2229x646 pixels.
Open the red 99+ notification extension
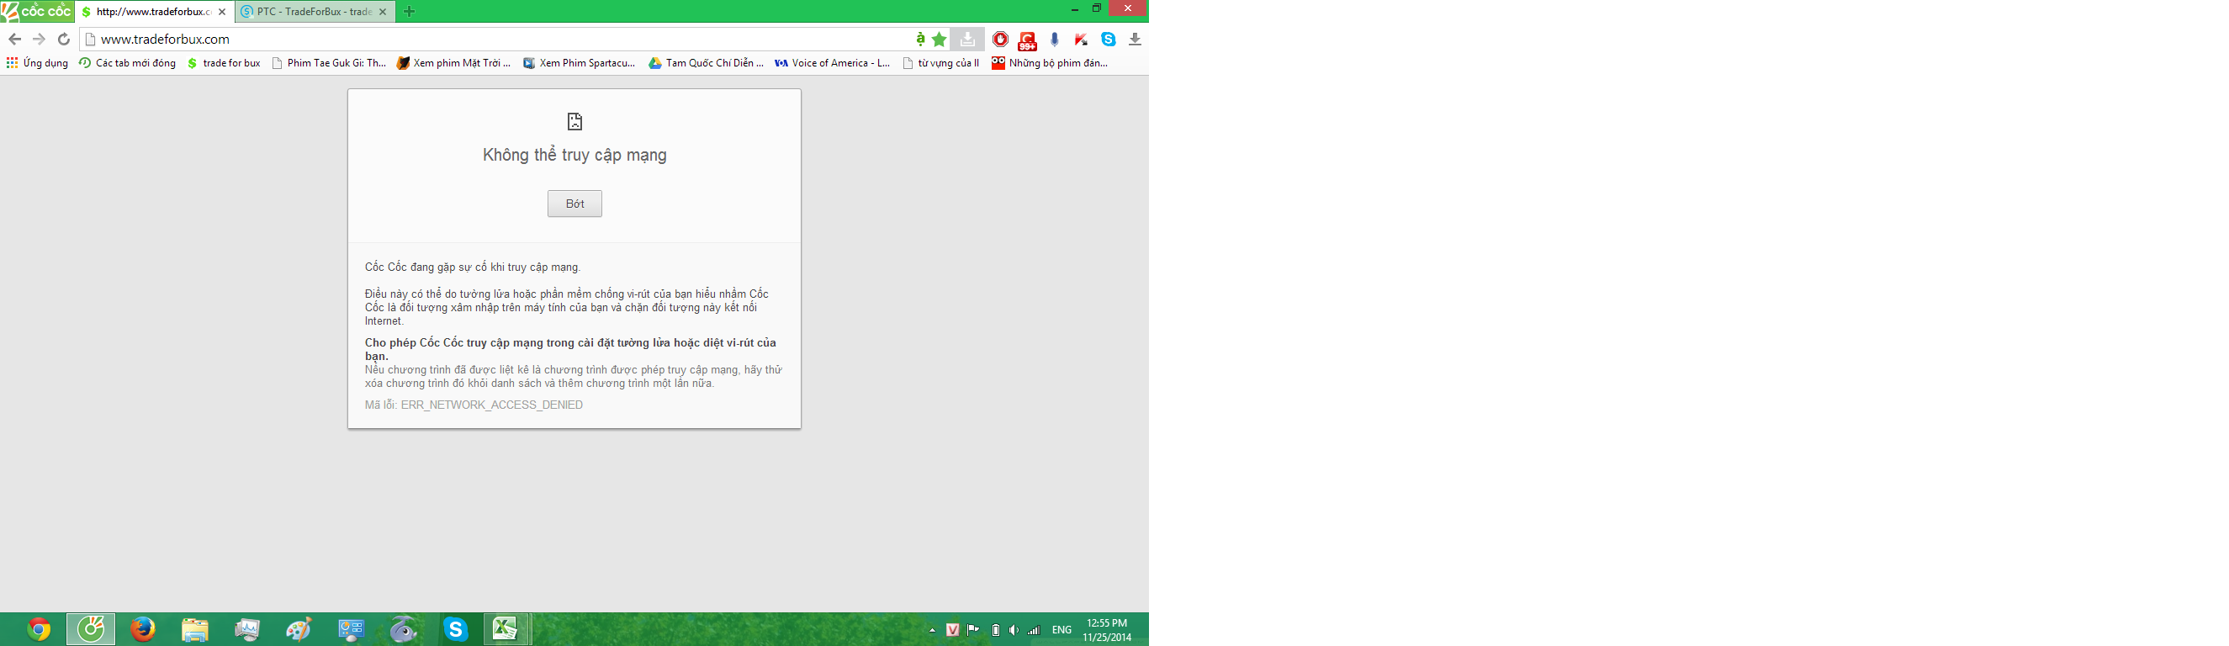1027,40
